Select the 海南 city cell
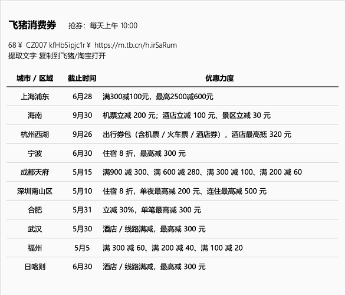Viewport: 345px width, 295px height. (x=35, y=116)
